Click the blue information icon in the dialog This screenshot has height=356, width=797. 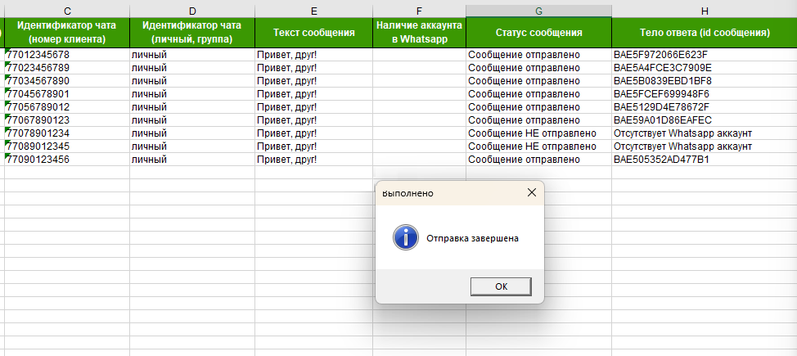click(405, 238)
